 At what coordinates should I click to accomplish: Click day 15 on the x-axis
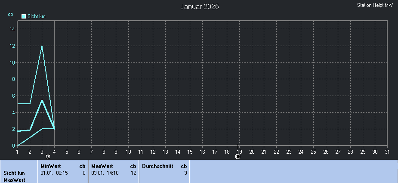click(x=190, y=152)
